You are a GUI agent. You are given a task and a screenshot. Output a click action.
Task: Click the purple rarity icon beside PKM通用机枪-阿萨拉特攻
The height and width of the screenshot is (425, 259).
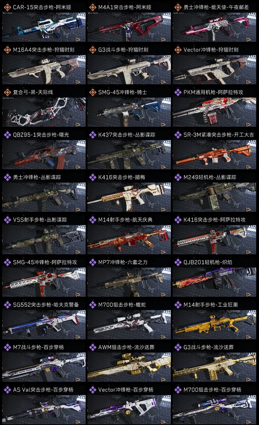[x=178, y=92]
